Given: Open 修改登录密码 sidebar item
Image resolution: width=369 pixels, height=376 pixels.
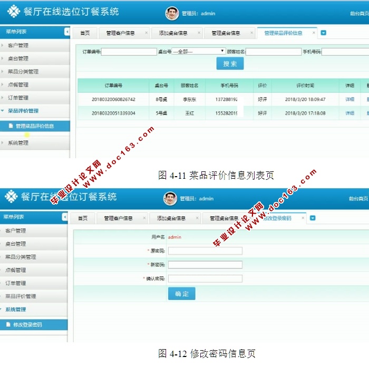Looking at the screenshot, I should coord(34,325).
